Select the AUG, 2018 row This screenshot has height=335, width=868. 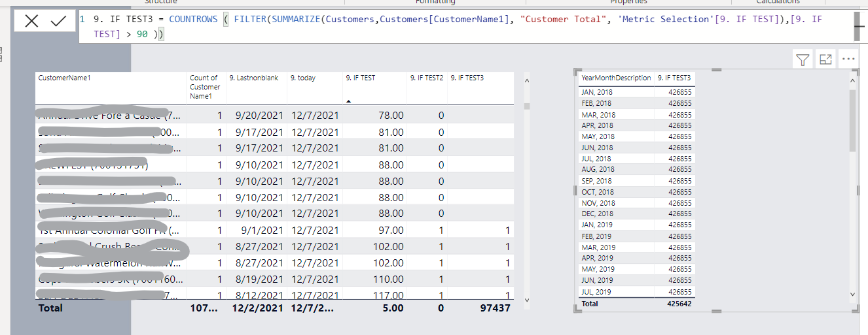click(636, 169)
